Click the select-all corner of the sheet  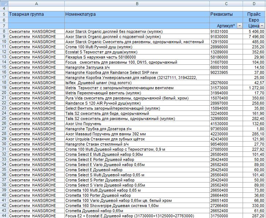click(x=4, y=4)
